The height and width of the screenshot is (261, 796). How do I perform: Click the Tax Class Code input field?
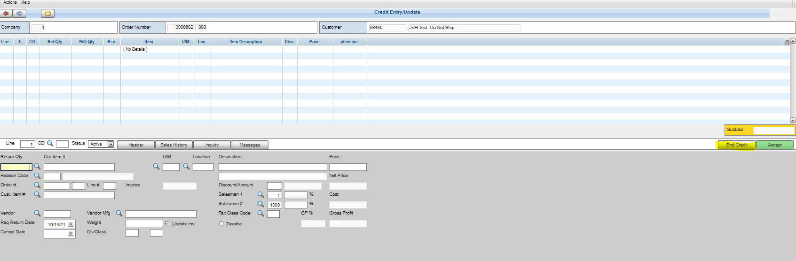pos(273,214)
